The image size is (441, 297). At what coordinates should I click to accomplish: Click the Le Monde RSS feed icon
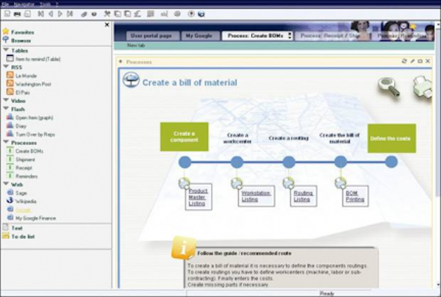(10, 75)
